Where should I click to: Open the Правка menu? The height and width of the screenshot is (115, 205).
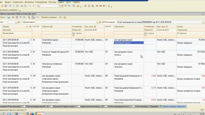(8, 2)
